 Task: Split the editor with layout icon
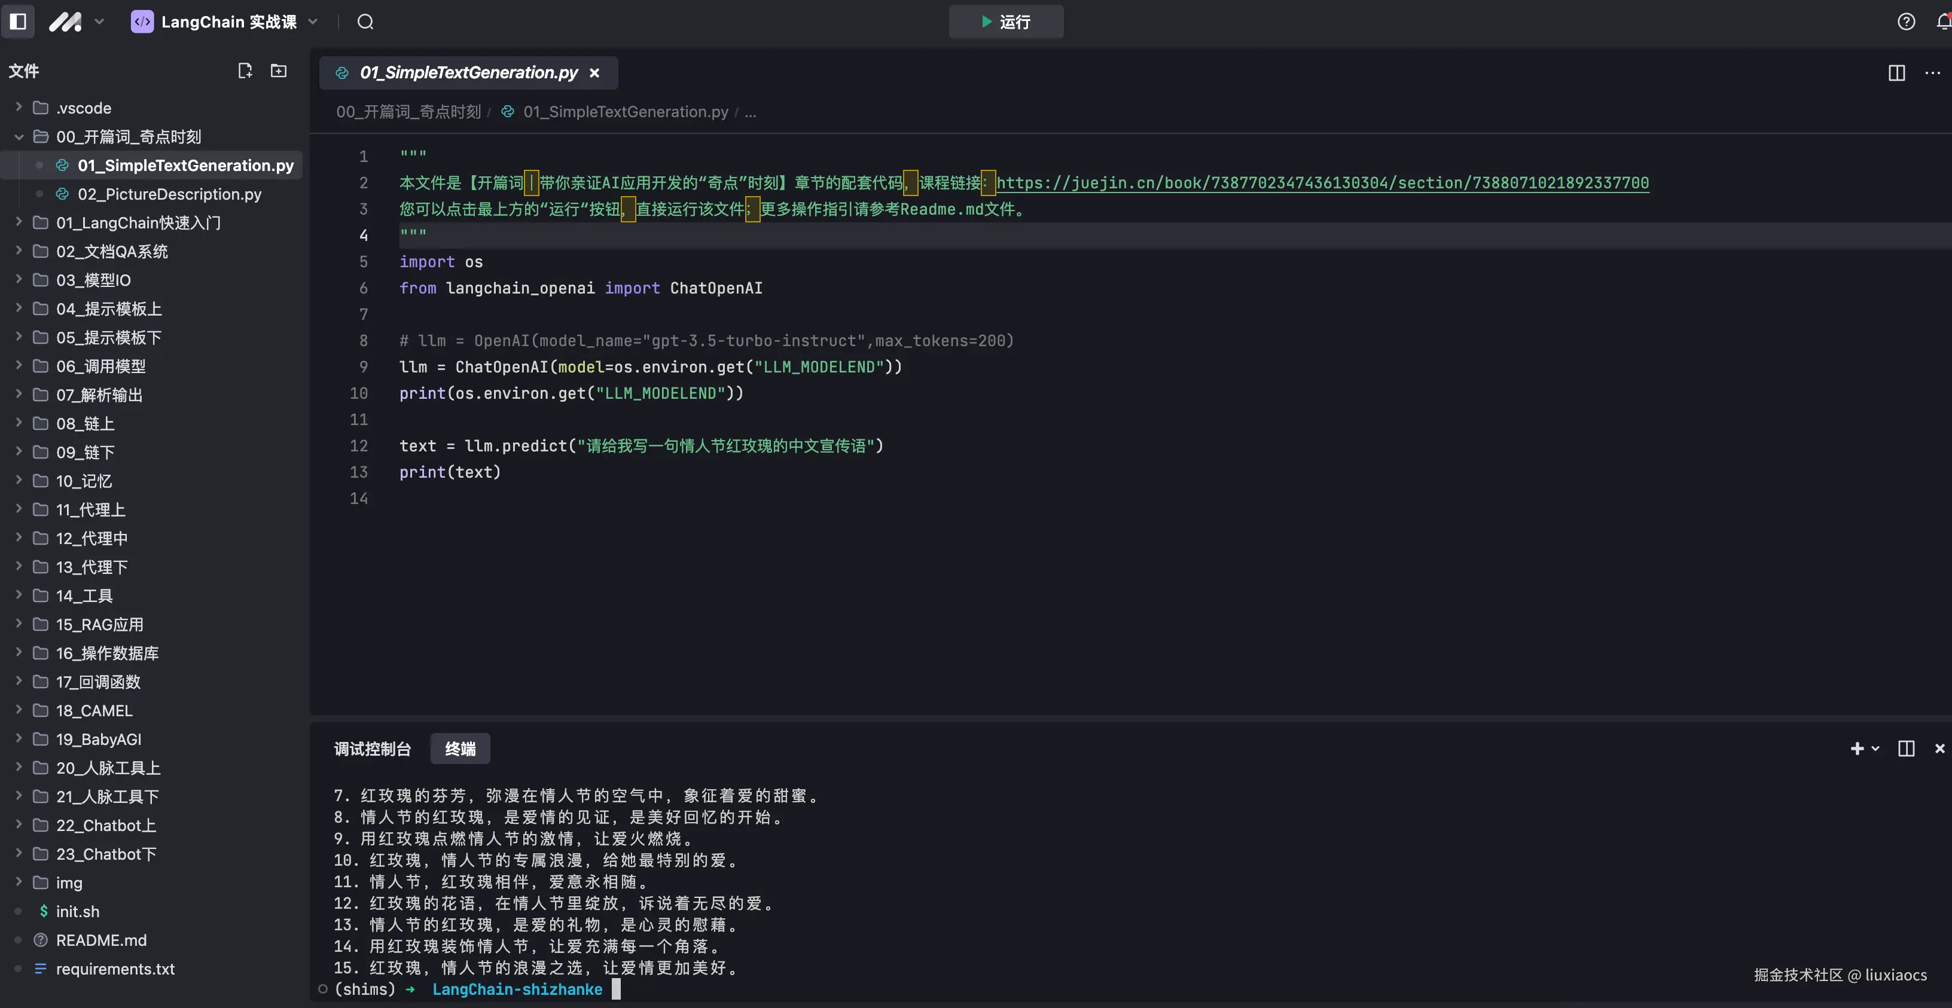coord(1896,73)
